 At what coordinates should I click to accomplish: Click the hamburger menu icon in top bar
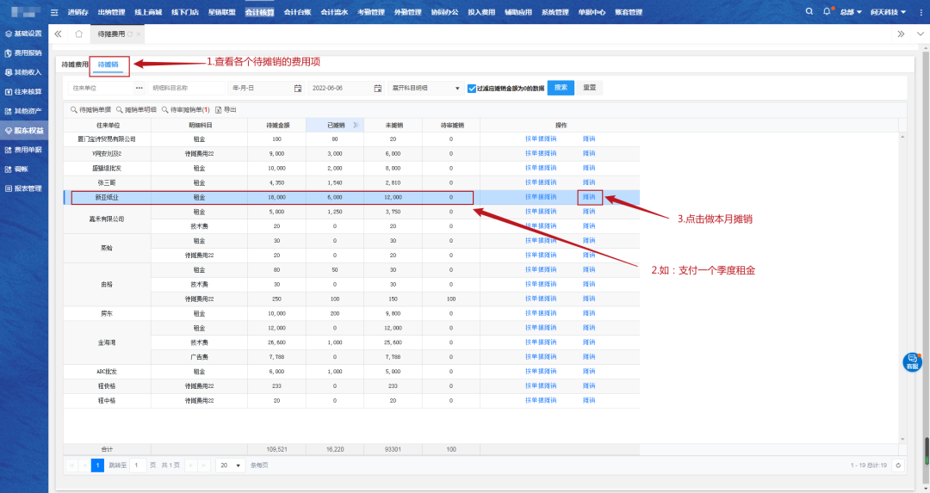[x=55, y=12]
